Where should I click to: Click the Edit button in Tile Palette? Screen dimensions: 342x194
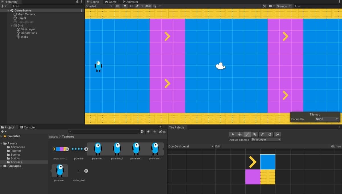coord(218,146)
